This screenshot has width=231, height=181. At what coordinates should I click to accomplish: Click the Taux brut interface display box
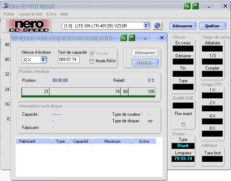coord(212,159)
